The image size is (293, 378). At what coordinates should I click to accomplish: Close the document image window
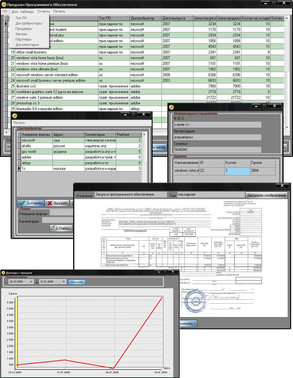click(282, 186)
